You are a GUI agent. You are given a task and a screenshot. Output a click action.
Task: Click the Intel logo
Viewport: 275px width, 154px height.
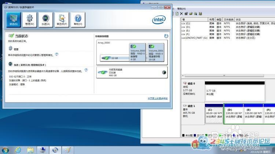[x=159, y=20]
